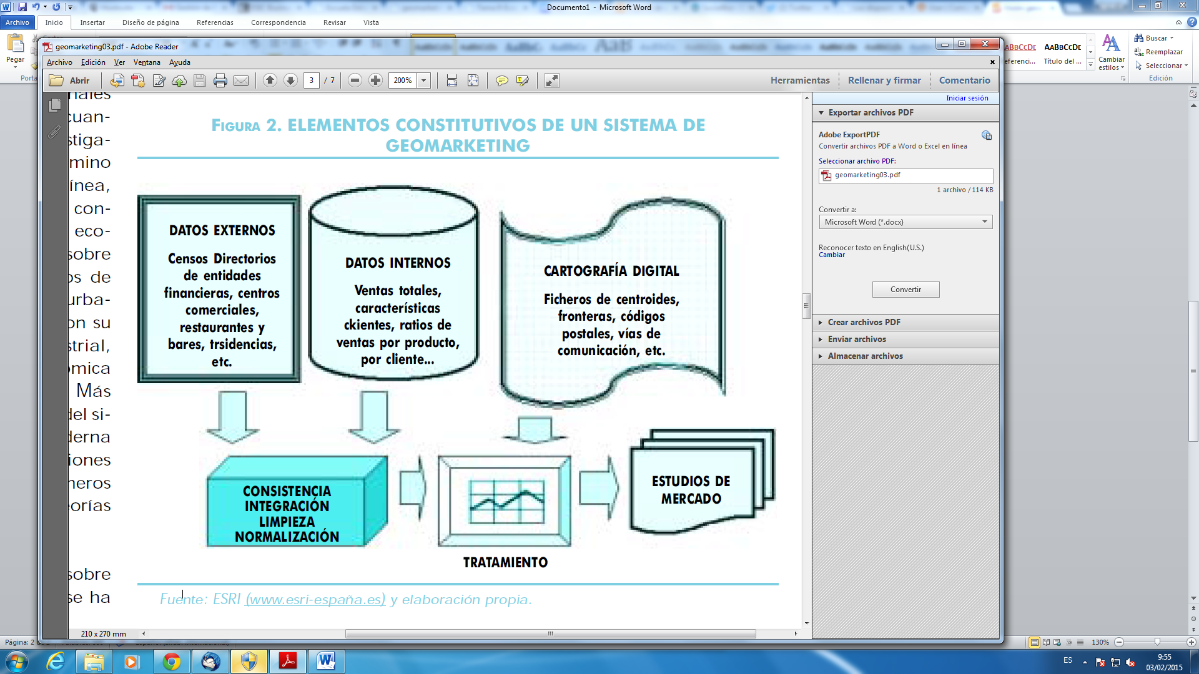Switch to read mode with expand icon
Screen dimensions: 1199x674
pos(552,81)
